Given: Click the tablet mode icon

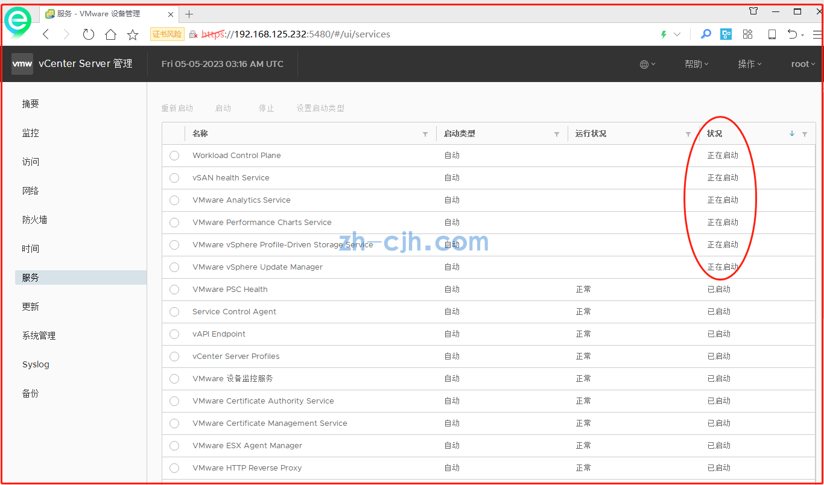Looking at the screenshot, I should (x=772, y=34).
